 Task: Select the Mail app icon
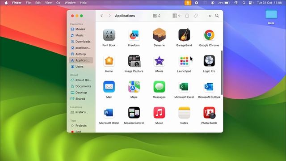pyautogui.click(x=109, y=87)
